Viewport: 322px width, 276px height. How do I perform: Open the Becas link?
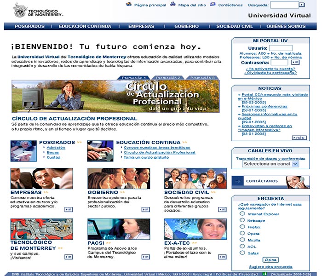[x=53, y=152]
